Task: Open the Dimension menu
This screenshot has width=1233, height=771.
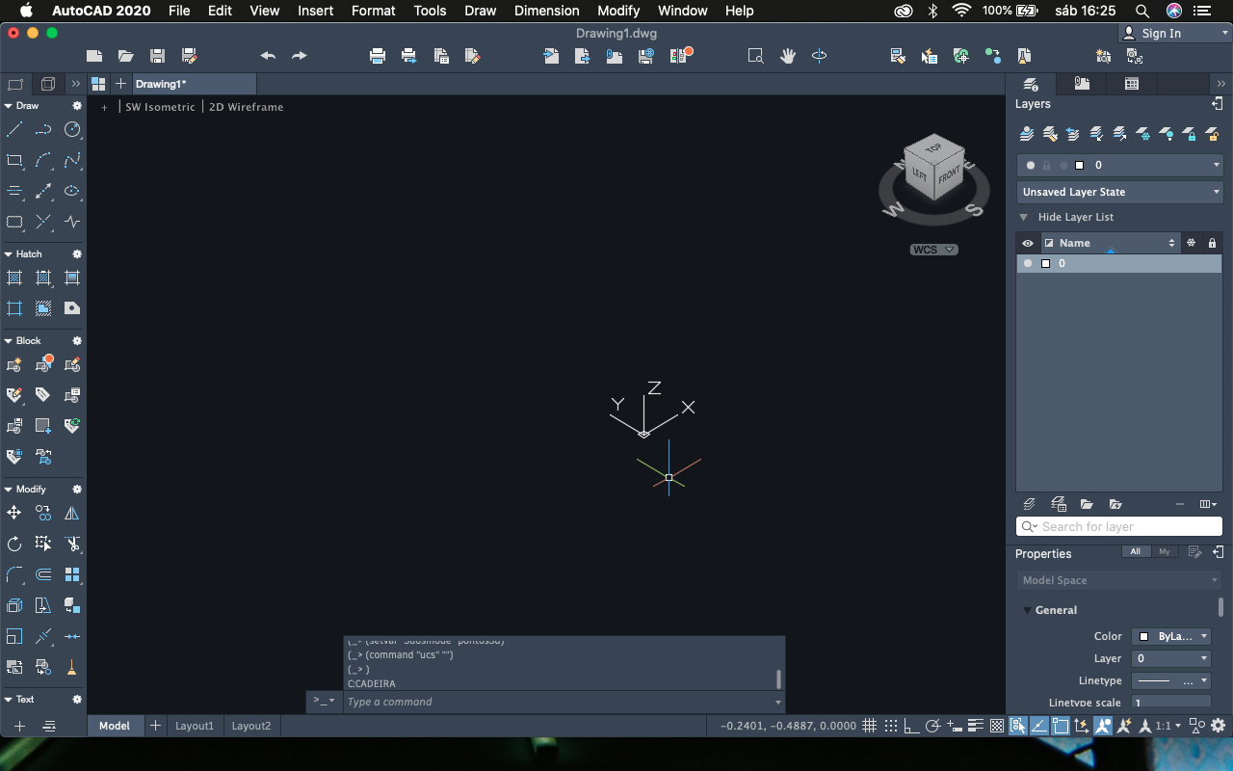Action: (x=546, y=11)
